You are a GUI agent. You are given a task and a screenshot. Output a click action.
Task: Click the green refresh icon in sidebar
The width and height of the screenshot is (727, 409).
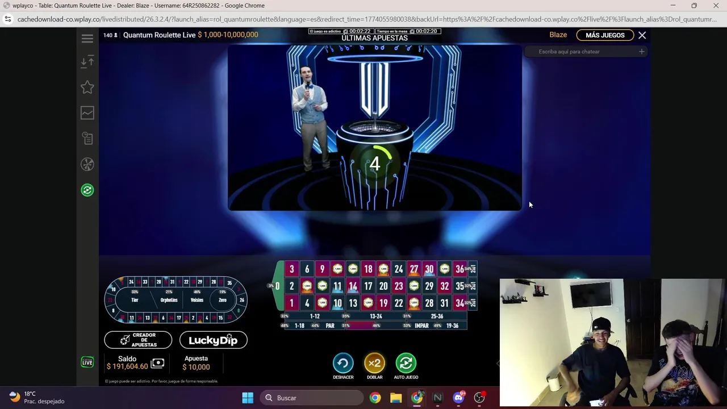[x=87, y=190]
